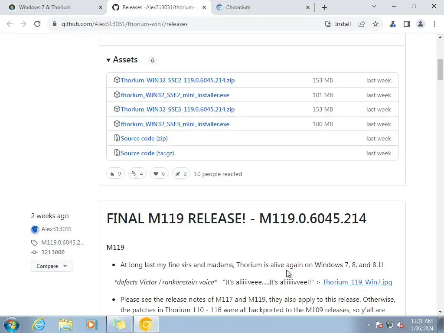
Task: Open the Action Center flag icon
Action: pos(379,325)
